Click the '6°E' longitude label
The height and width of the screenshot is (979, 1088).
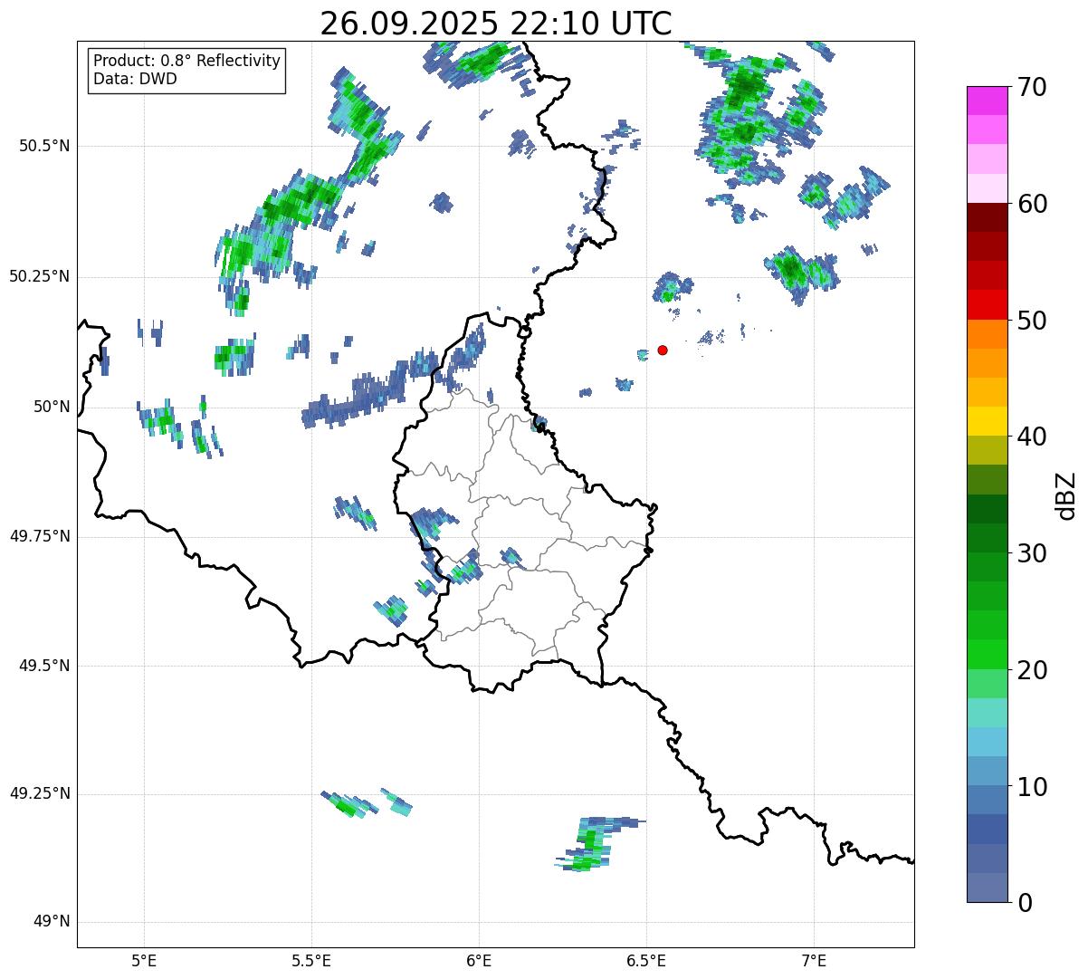click(x=479, y=961)
